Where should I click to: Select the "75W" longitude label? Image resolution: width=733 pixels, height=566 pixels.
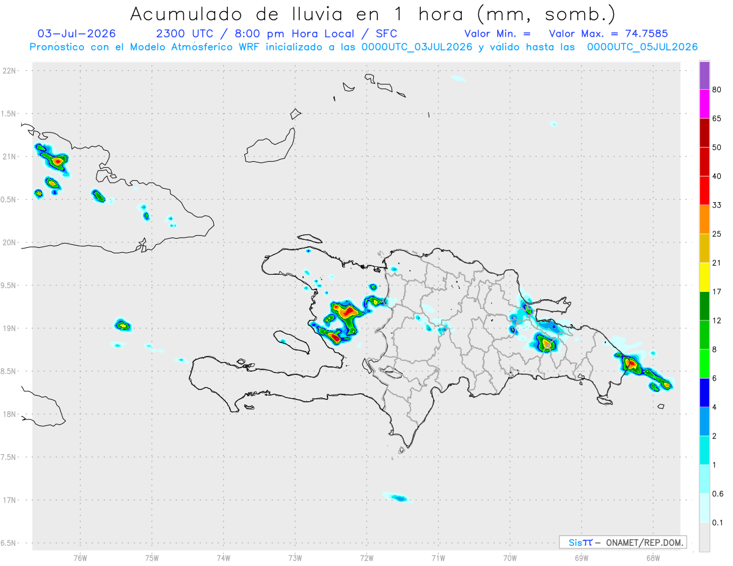(152, 557)
